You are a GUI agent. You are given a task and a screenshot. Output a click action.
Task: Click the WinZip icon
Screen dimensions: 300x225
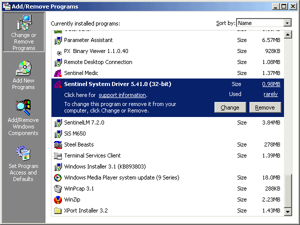coord(58,199)
